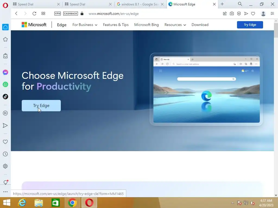This screenshot has height=208, width=278.
Task: Launch Internet Explorer from taskbar
Action: pos(22,203)
